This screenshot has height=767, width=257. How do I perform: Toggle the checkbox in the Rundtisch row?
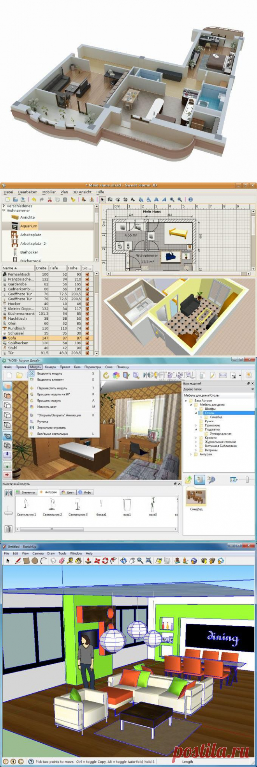coord(87,328)
